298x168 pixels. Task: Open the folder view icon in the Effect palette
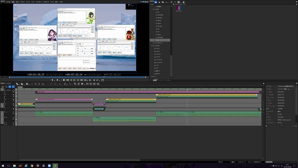(x=156, y=2)
